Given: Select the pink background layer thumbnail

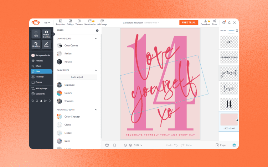Looking at the screenshot, I should [229, 120].
